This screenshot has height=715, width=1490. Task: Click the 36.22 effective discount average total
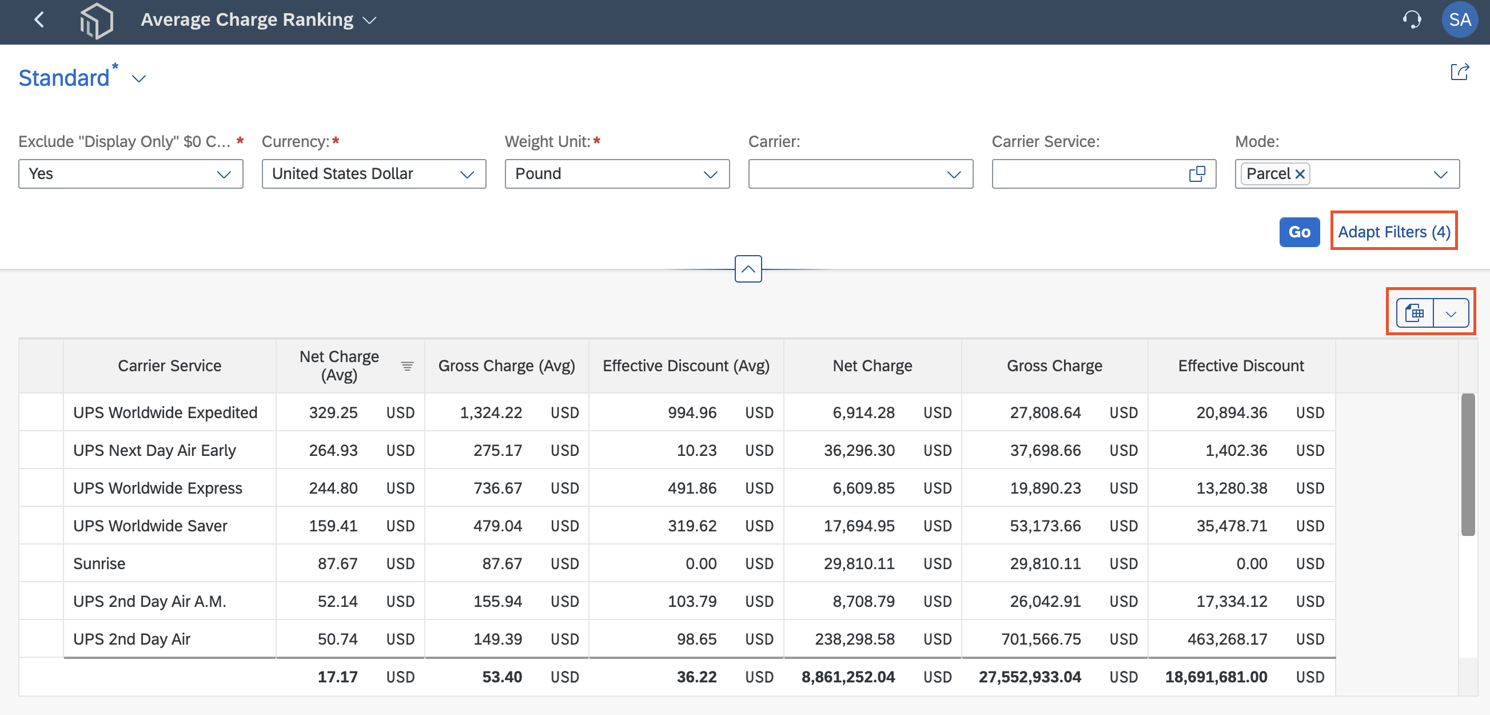tap(696, 677)
